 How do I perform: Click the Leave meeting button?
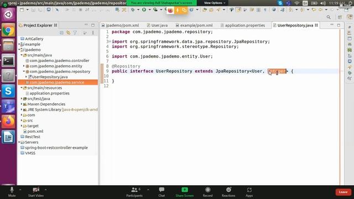click(x=343, y=192)
